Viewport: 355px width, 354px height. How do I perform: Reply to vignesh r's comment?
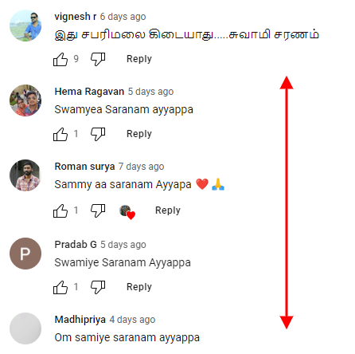click(x=139, y=59)
